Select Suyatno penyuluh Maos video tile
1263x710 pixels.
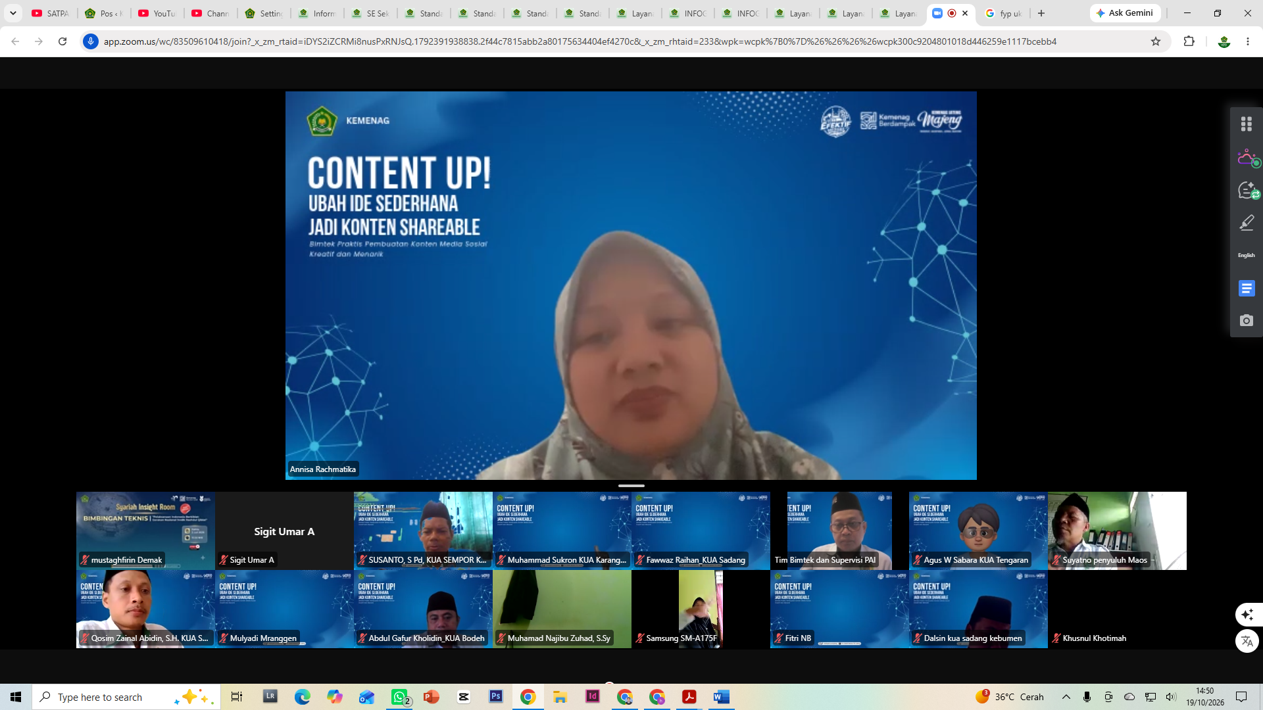1117,531
